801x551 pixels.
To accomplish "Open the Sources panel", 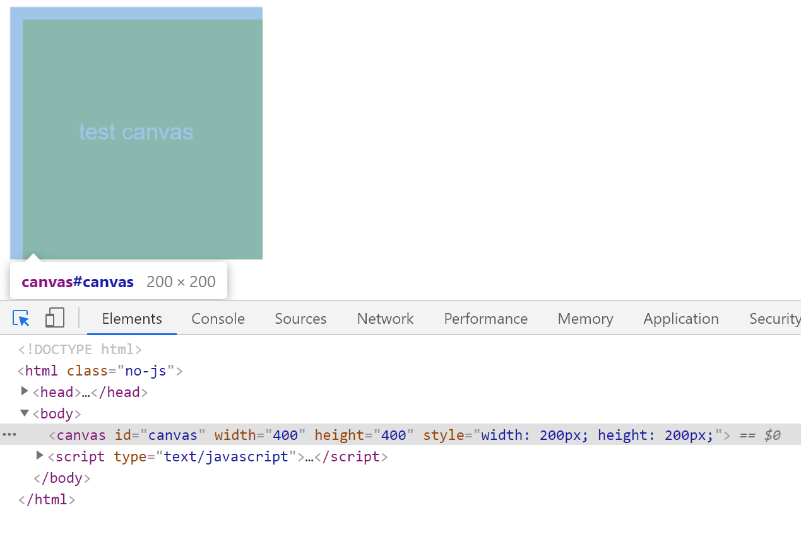I will pos(300,319).
